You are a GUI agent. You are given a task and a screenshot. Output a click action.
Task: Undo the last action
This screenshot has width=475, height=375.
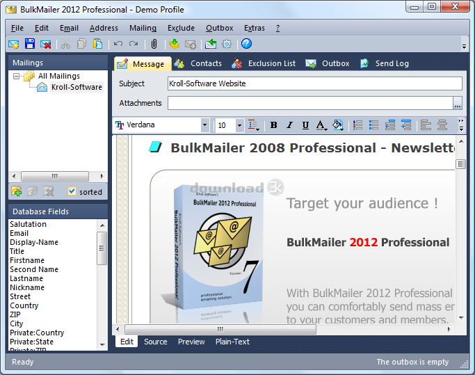118,45
